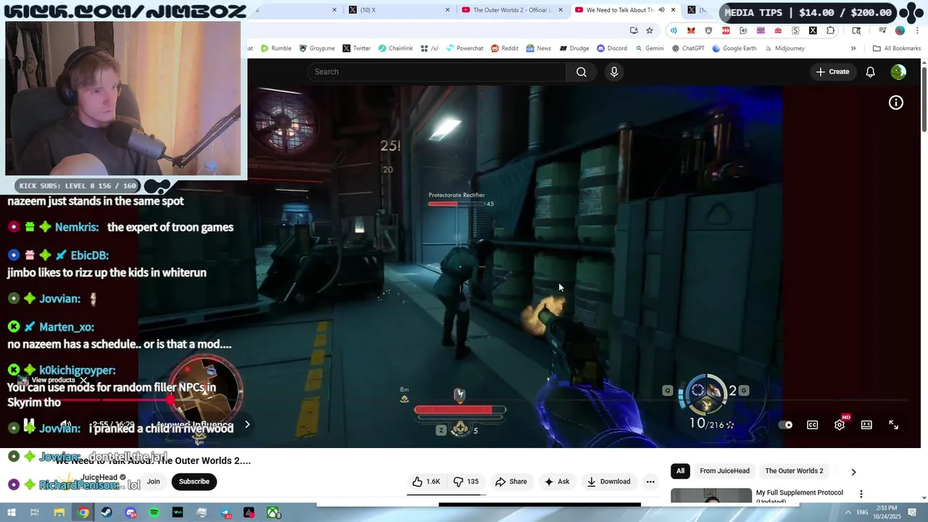Select the From JuiceHead chip
This screenshot has width=928, height=522.
[724, 471]
